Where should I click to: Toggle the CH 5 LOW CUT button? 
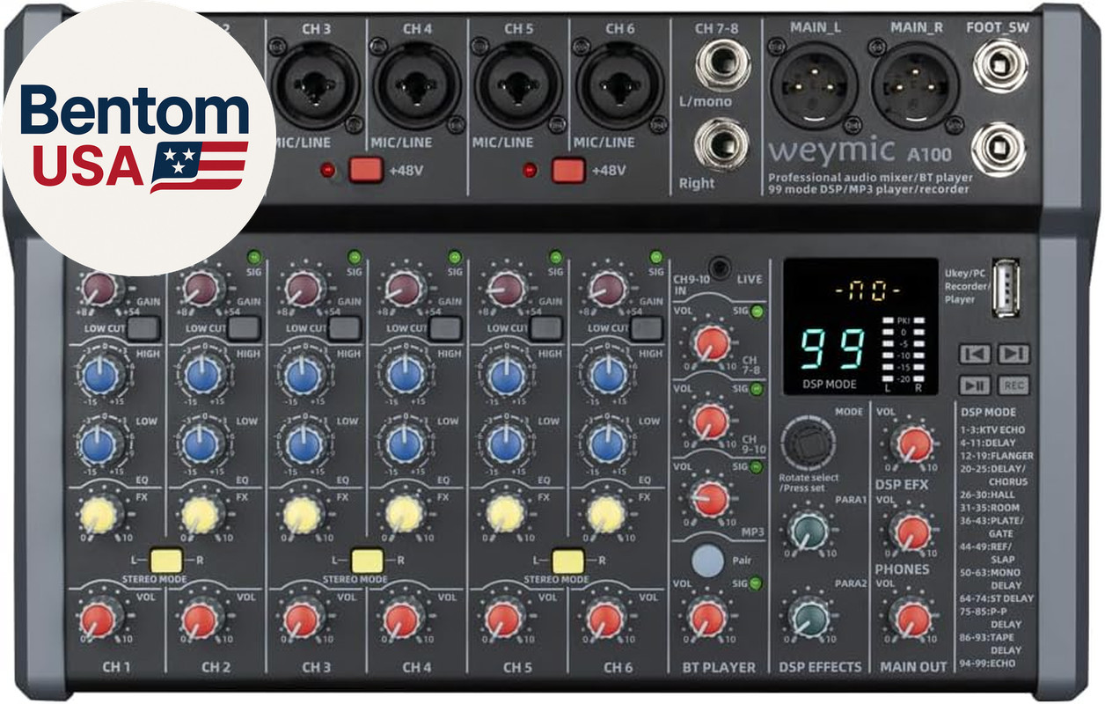546,329
